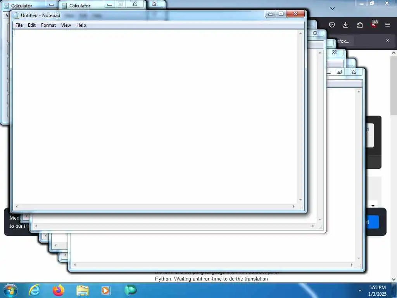Viewport: 397px width, 298px height.
Task: Open the Firefox hamburger application menu
Action: [388, 25]
